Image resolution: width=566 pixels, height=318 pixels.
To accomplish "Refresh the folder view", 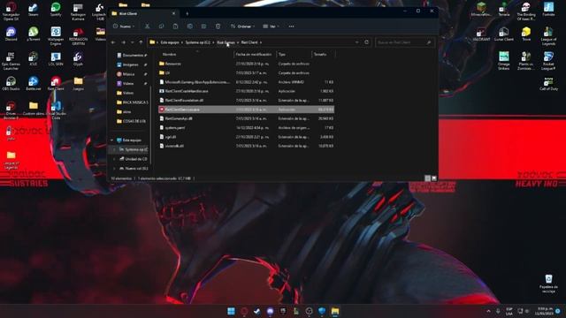I will 366,42.
